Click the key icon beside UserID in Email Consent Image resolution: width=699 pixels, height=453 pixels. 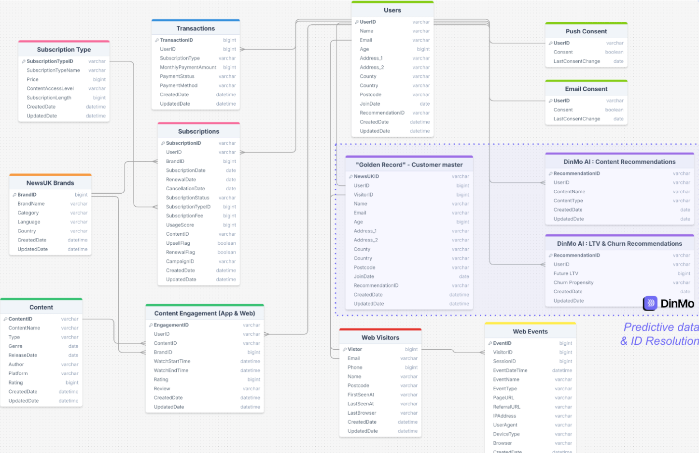(551, 100)
